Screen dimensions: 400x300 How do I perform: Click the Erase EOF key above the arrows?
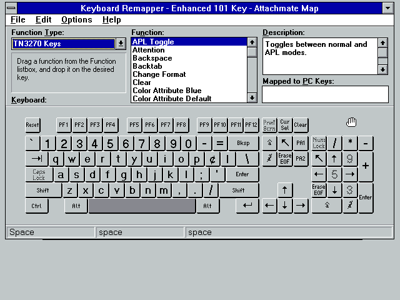285,159
